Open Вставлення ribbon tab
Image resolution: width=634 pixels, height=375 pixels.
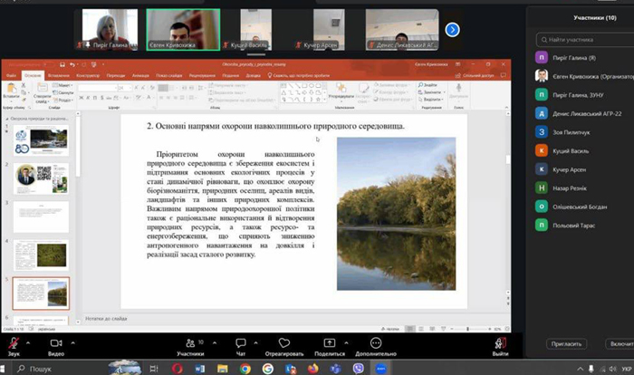[x=59, y=76]
